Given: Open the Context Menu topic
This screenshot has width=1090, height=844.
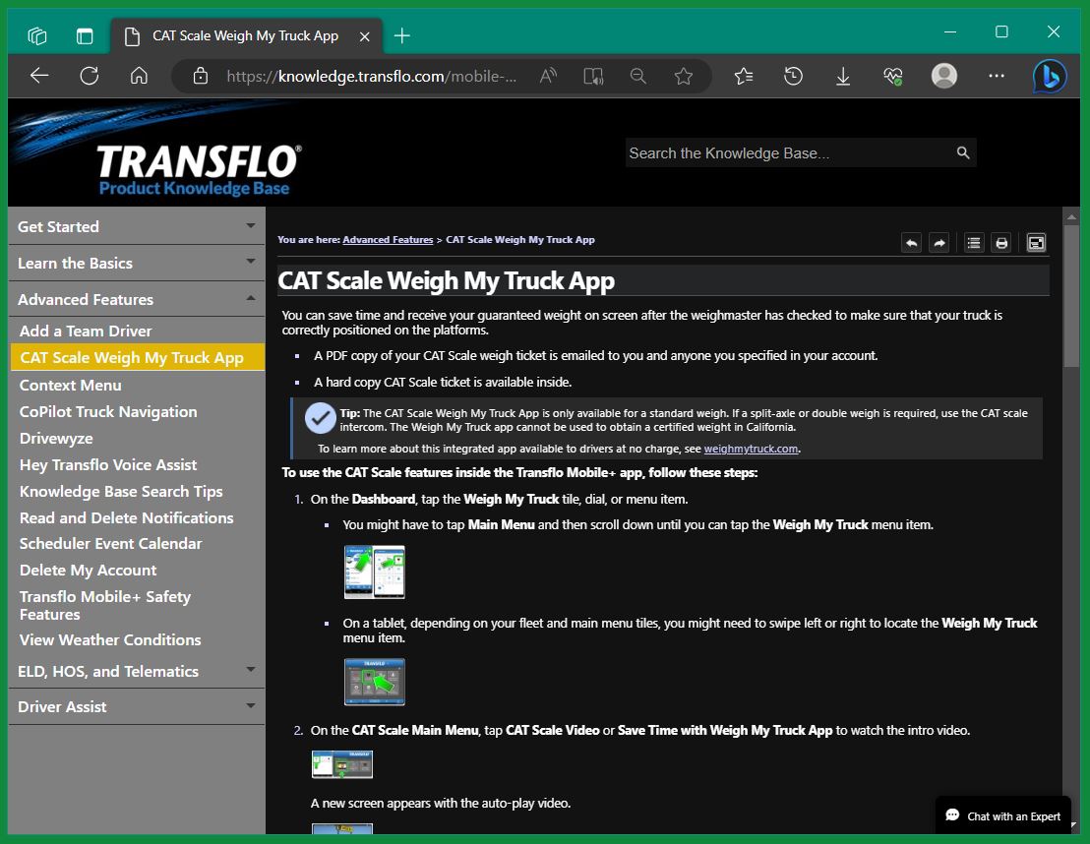Looking at the screenshot, I should (x=70, y=386).
